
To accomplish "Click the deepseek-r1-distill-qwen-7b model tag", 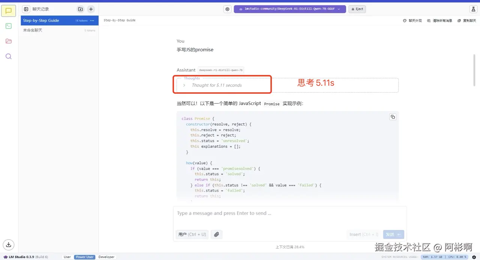I will pyautogui.click(x=221, y=70).
